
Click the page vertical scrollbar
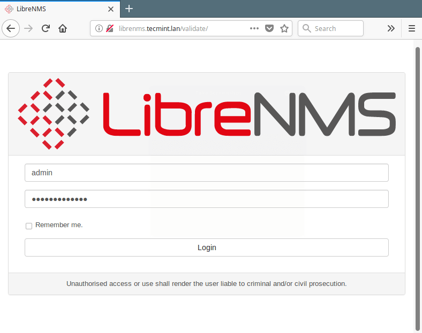pyautogui.click(x=417, y=189)
